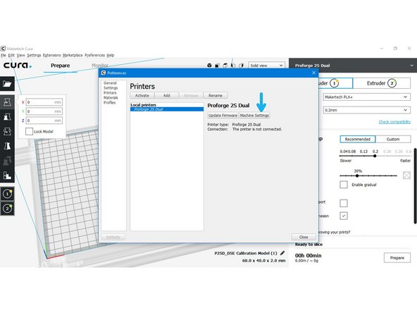Click the Cura logo in the header
The width and height of the screenshot is (417, 313).
coord(18,65)
